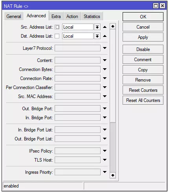
Task: Expand the TLS Host option
Action: 105,160
